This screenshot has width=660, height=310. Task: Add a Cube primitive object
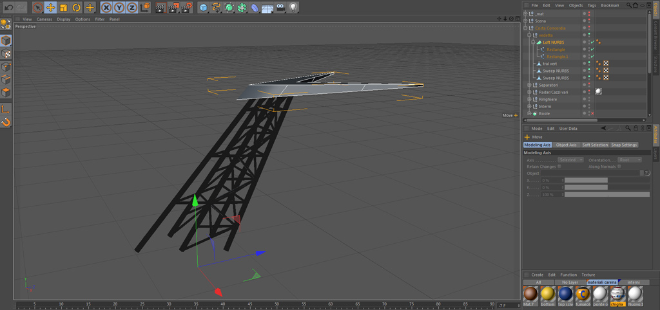[203, 7]
